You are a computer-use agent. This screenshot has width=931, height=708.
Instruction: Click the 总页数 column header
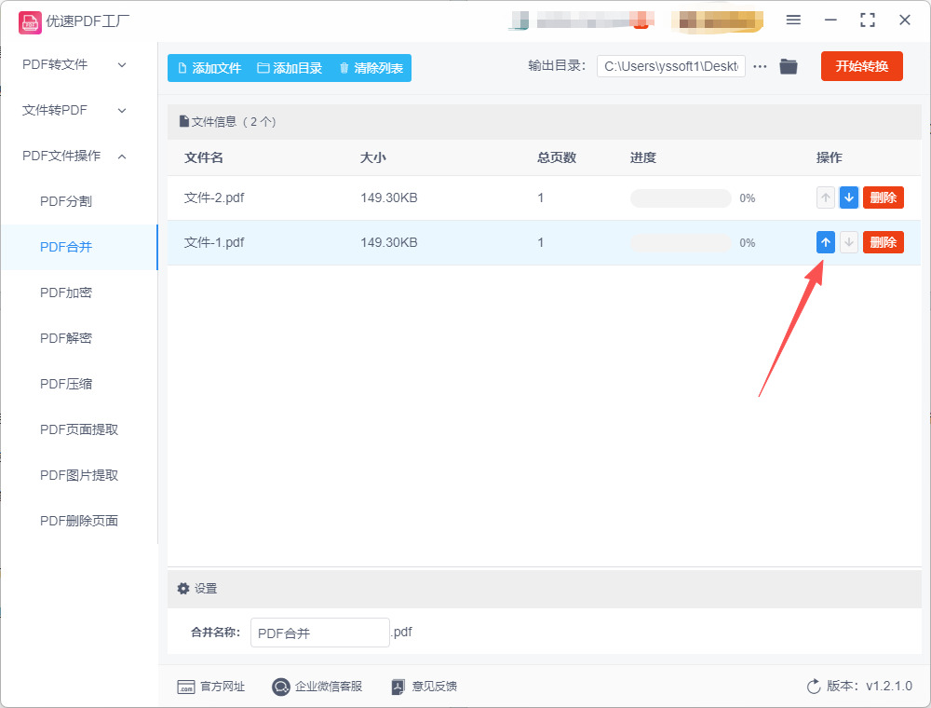click(x=557, y=157)
